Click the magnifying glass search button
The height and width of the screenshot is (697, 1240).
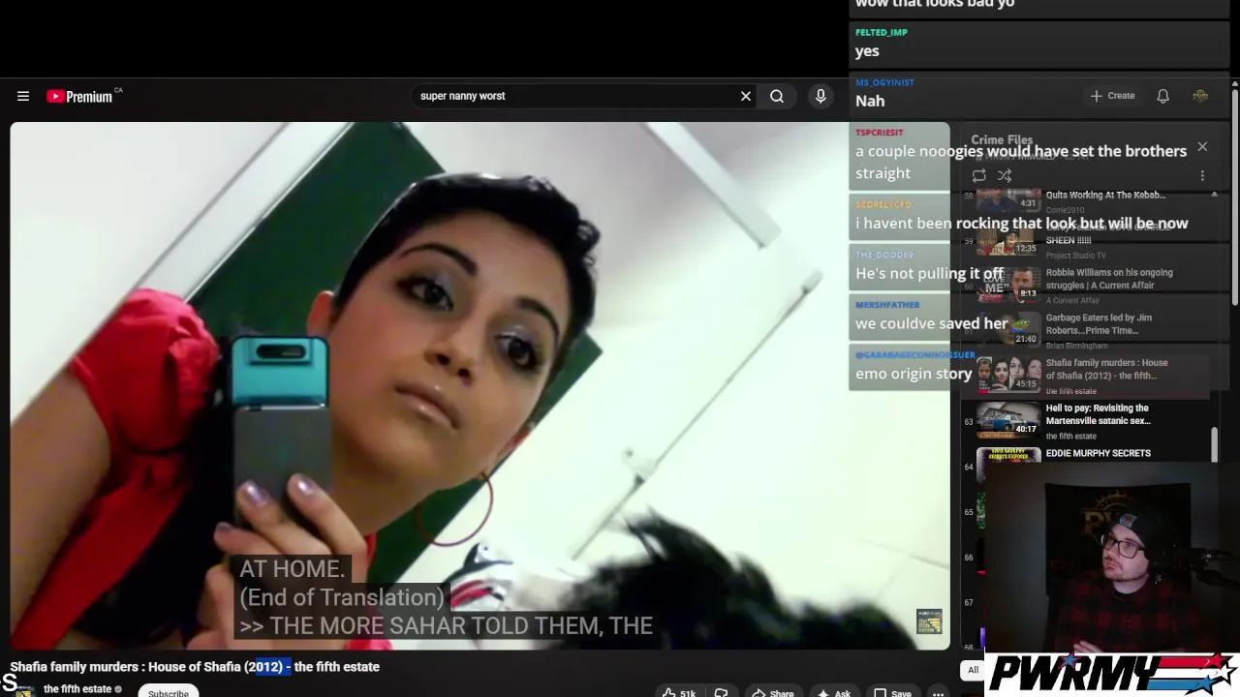[777, 96]
